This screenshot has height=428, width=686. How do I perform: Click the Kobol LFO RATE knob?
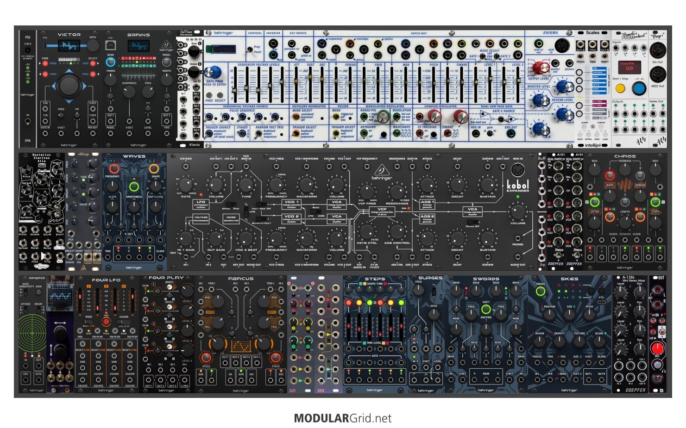pyautogui.click(x=185, y=185)
